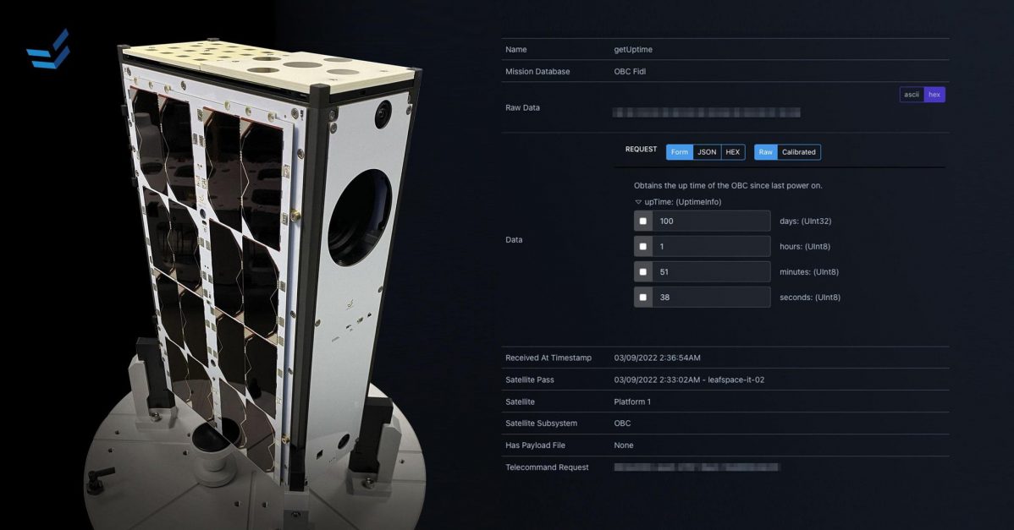1014x530 pixels.
Task: Tick the checkbox next to the seconds field
Action: 643,297
